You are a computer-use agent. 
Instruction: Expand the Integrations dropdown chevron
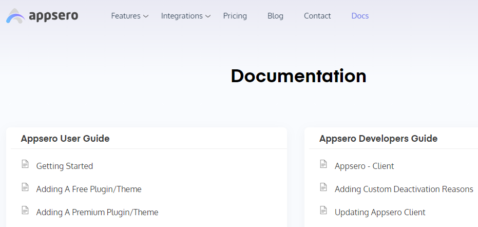point(208,16)
